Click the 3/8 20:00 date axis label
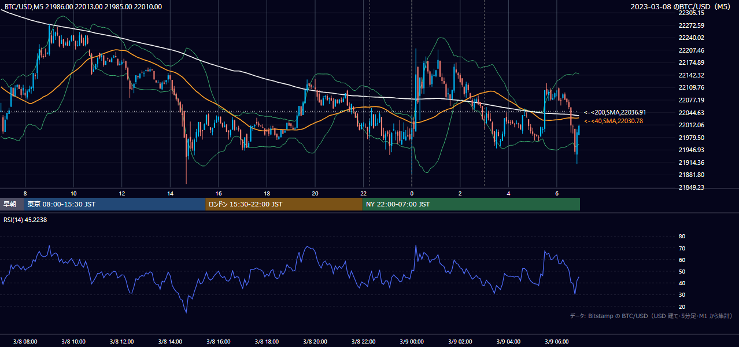739x347 pixels. tap(315, 341)
